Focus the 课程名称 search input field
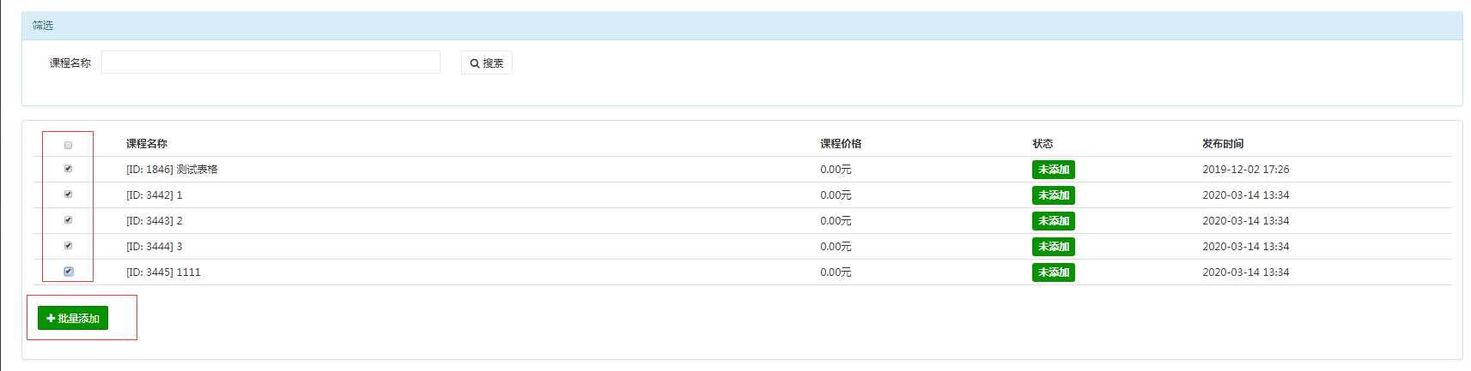Image resolution: width=1471 pixels, height=371 pixels. tap(270, 63)
